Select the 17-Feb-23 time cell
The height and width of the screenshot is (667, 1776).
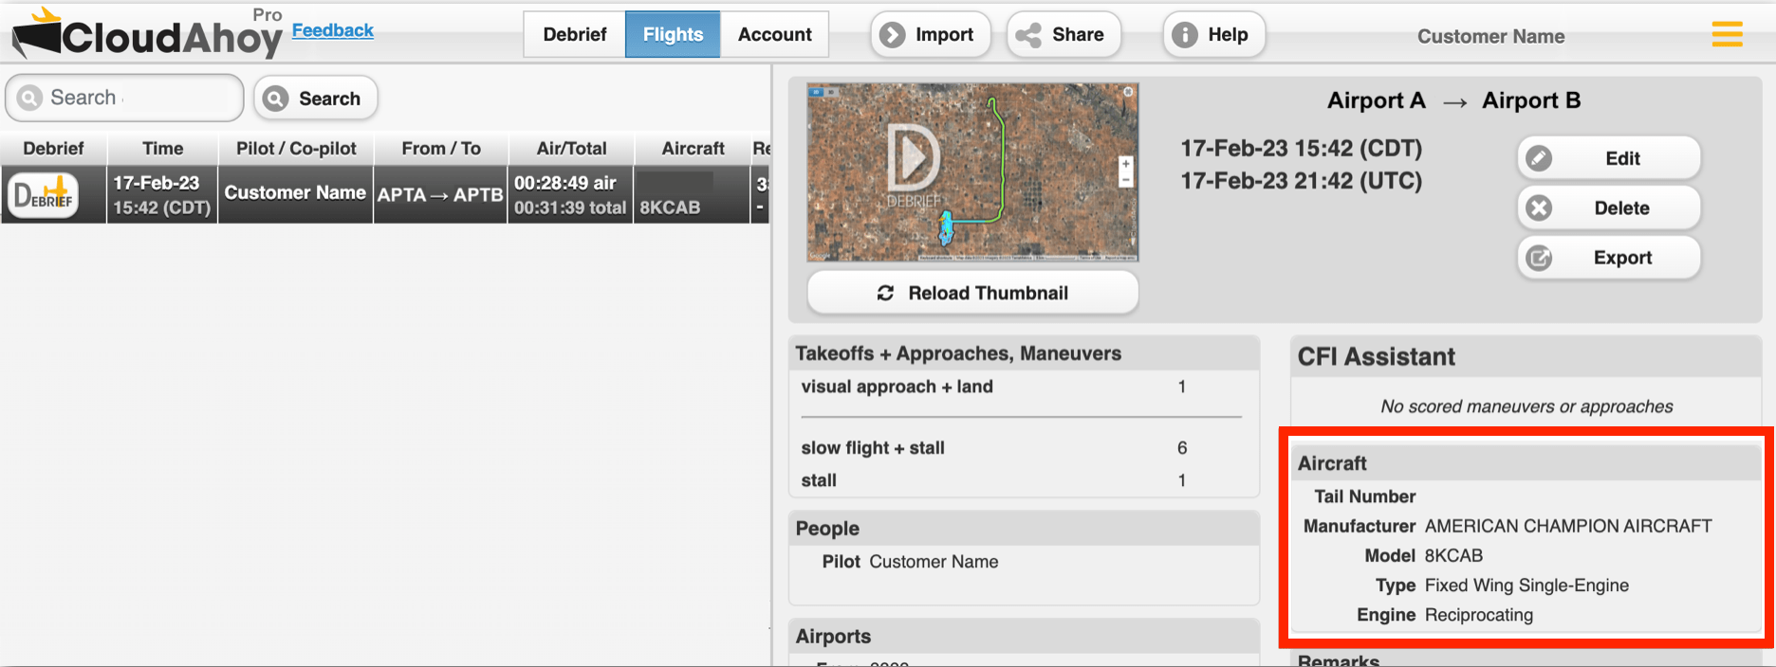tap(162, 195)
